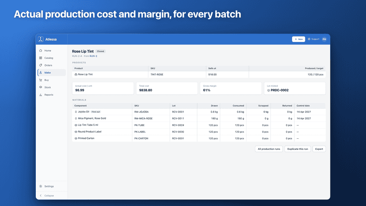366x206 pixels.
Task: Click the Catalog grid icon
Action: [x=41, y=58]
